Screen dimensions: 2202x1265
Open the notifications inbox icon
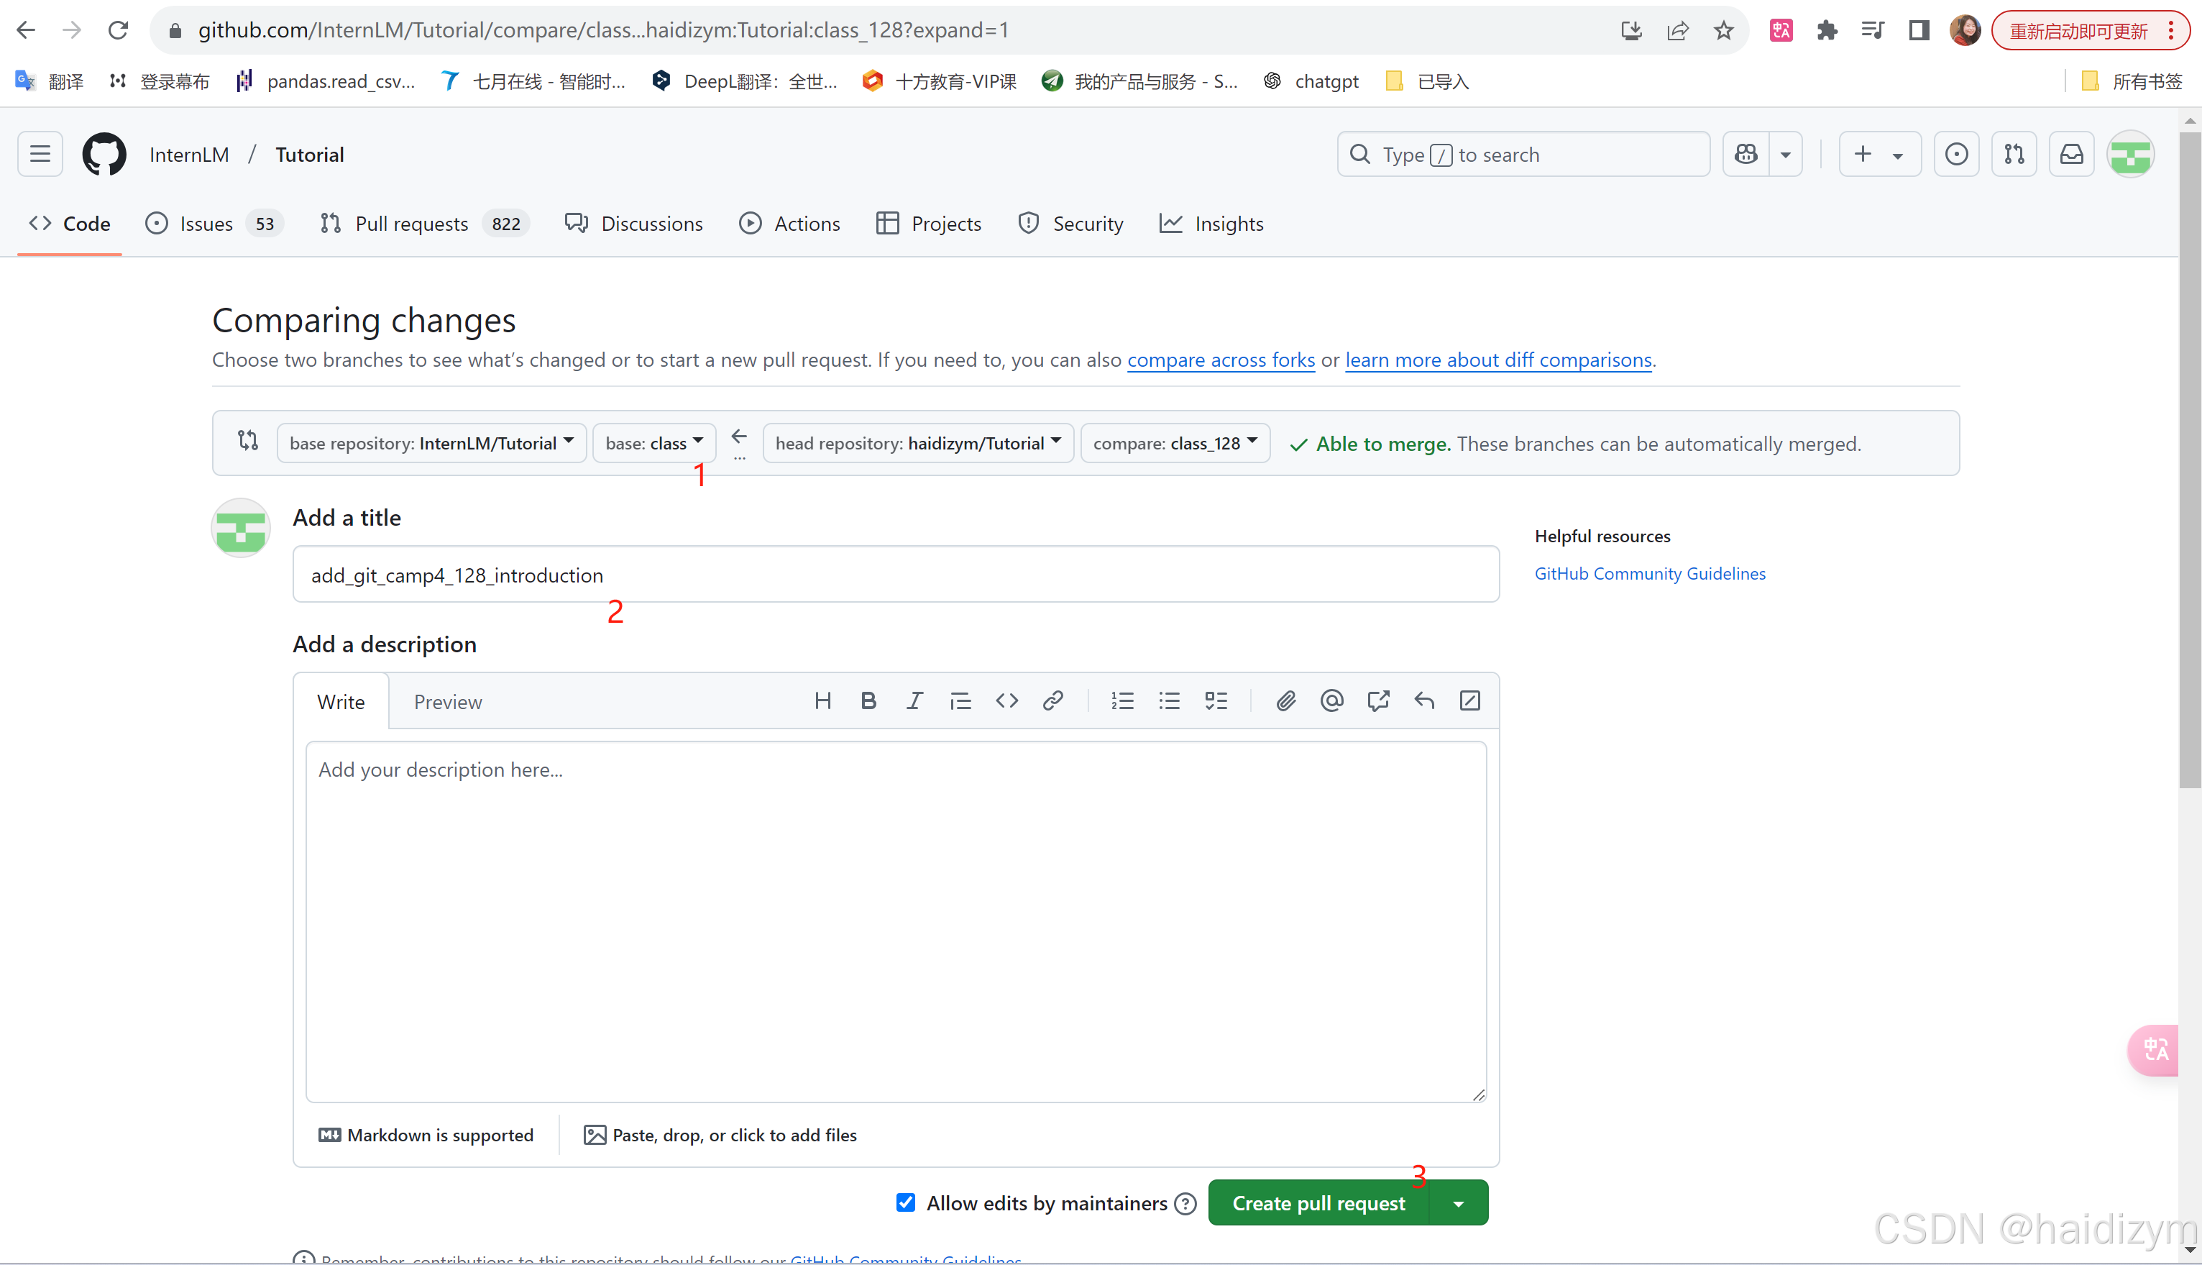2071,155
